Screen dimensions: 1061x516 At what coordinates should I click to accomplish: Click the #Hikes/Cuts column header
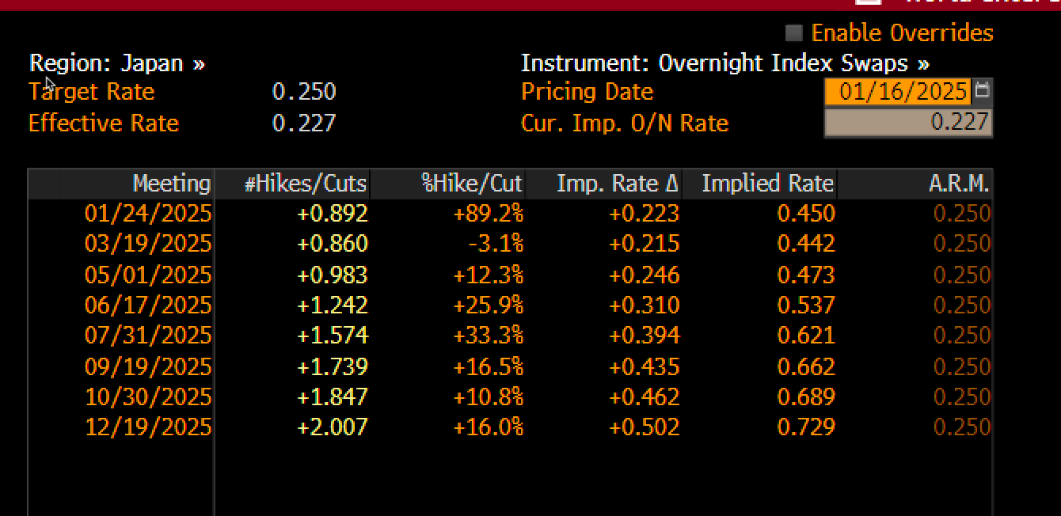point(305,184)
